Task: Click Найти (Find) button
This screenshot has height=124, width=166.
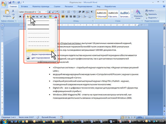Action: pyautogui.click(x=150, y=11)
